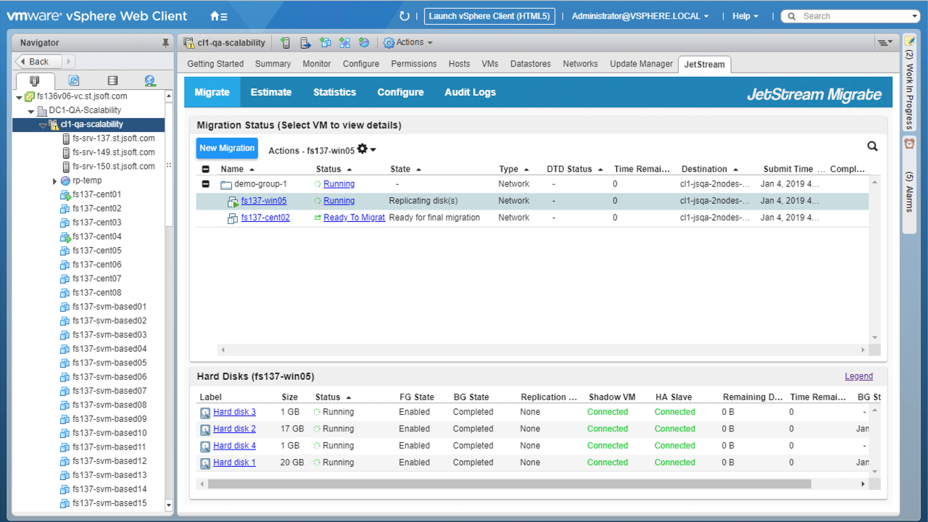Click the third icon in the cl1-qa-scalability toolbar
This screenshot has width=928, height=522.
pos(325,43)
